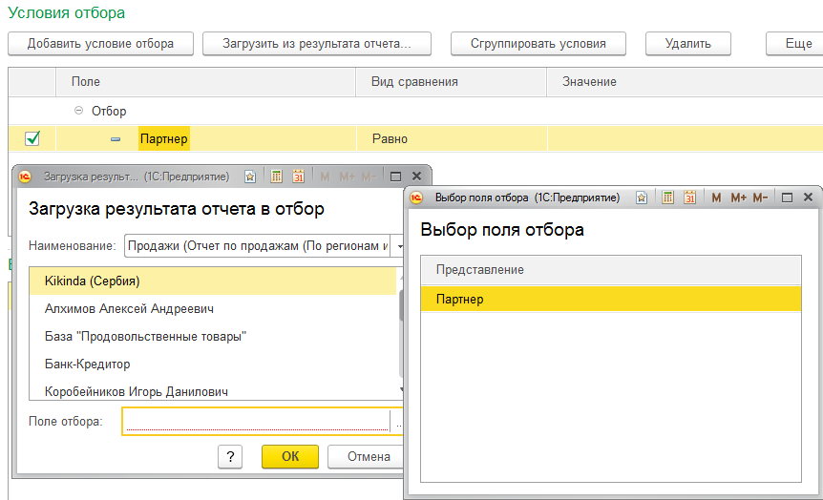Viewport: 823px width, 500px height.
Task: Click 1C logo in Выбор поля отбора title bar
Action: pos(416,198)
